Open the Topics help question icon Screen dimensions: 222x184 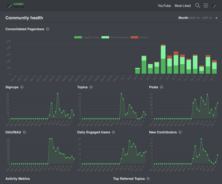click(x=91, y=87)
